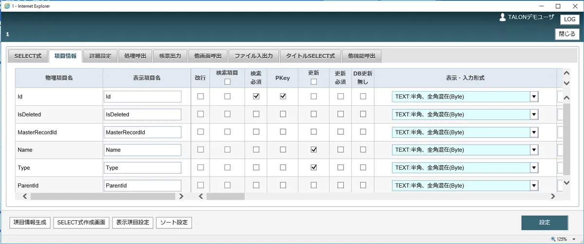The height and width of the screenshot is (244, 584).
Task: Click the up chevron in header row
Action: pyautogui.click(x=566, y=73)
